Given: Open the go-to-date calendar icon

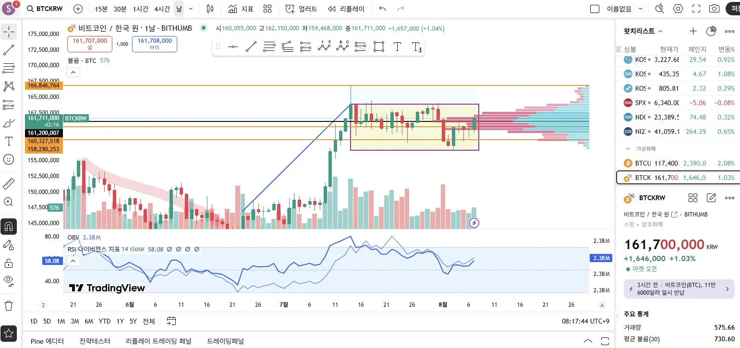Looking at the screenshot, I should [x=171, y=321].
